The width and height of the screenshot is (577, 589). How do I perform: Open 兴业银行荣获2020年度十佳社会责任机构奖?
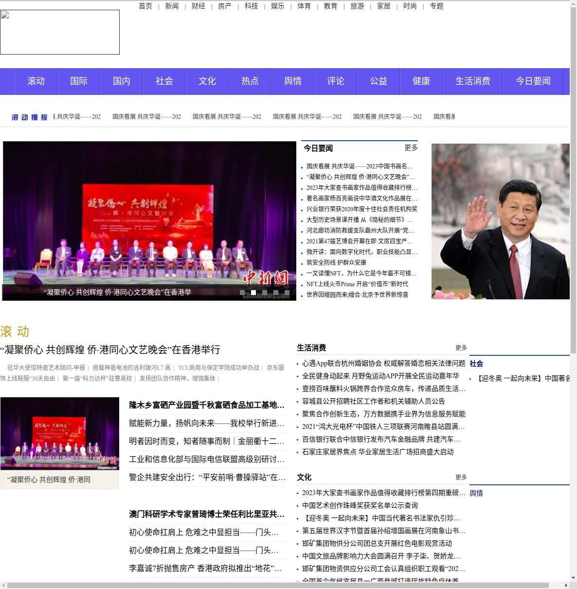(x=362, y=209)
